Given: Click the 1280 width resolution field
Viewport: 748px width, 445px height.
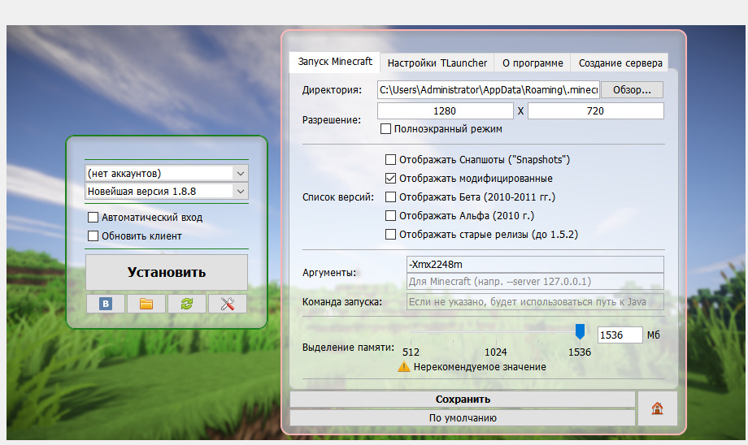Looking at the screenshot, I should tap(445, 110).
